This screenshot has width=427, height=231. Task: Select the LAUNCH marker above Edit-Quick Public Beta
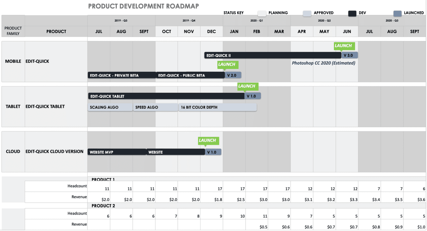pyautogui.click(x=228, y=64)
